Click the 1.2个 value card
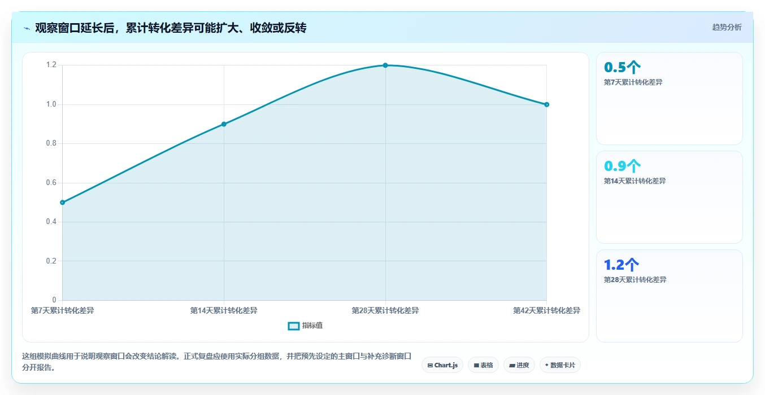Viewport: 765px width, 395px height. coord(670,296)
